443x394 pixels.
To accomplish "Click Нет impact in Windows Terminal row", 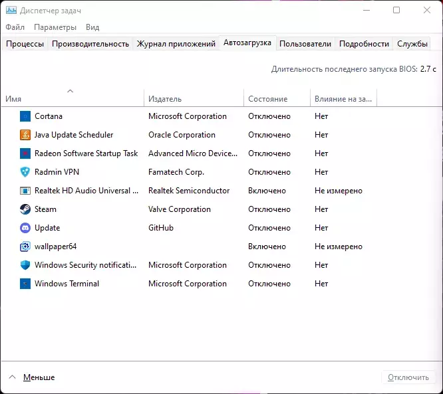I will coord(321,284).
